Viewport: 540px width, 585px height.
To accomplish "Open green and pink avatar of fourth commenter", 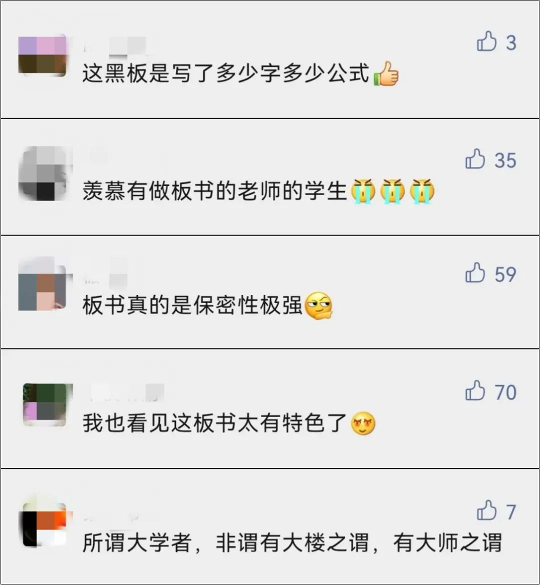I will [x=47, y=405].
